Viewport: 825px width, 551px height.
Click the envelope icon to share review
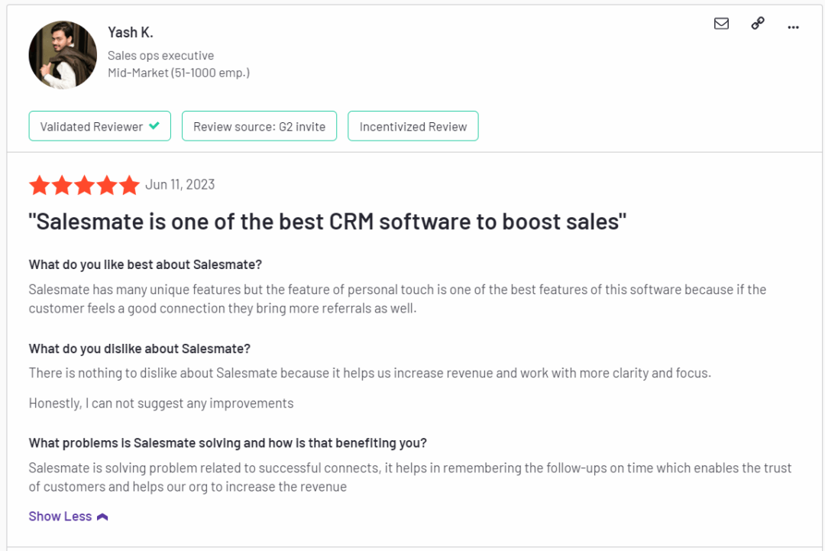click(x=721, y=24)
